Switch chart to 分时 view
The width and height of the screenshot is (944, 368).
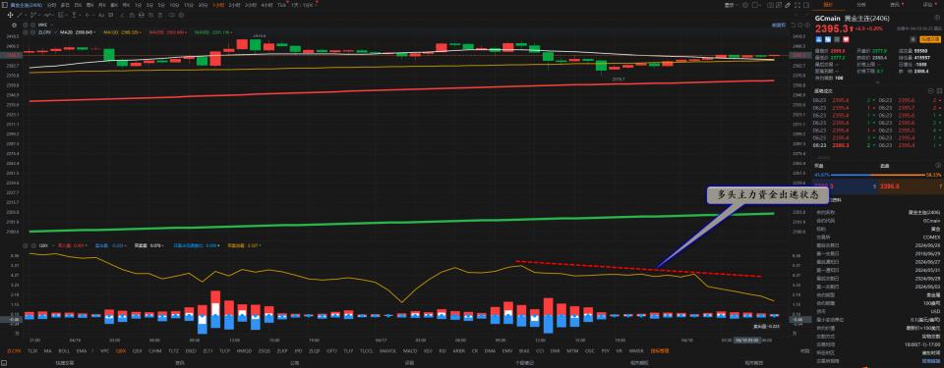[x=52, y=5]
